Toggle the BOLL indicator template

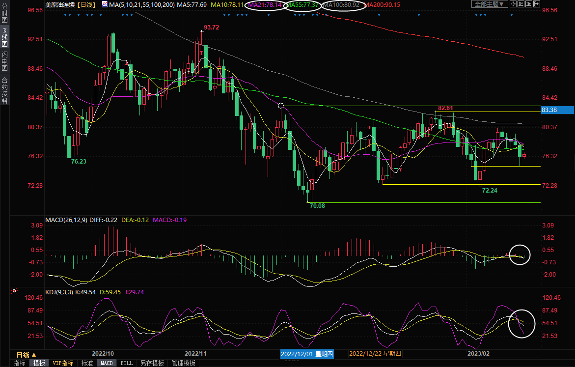(x=126, y=363)
